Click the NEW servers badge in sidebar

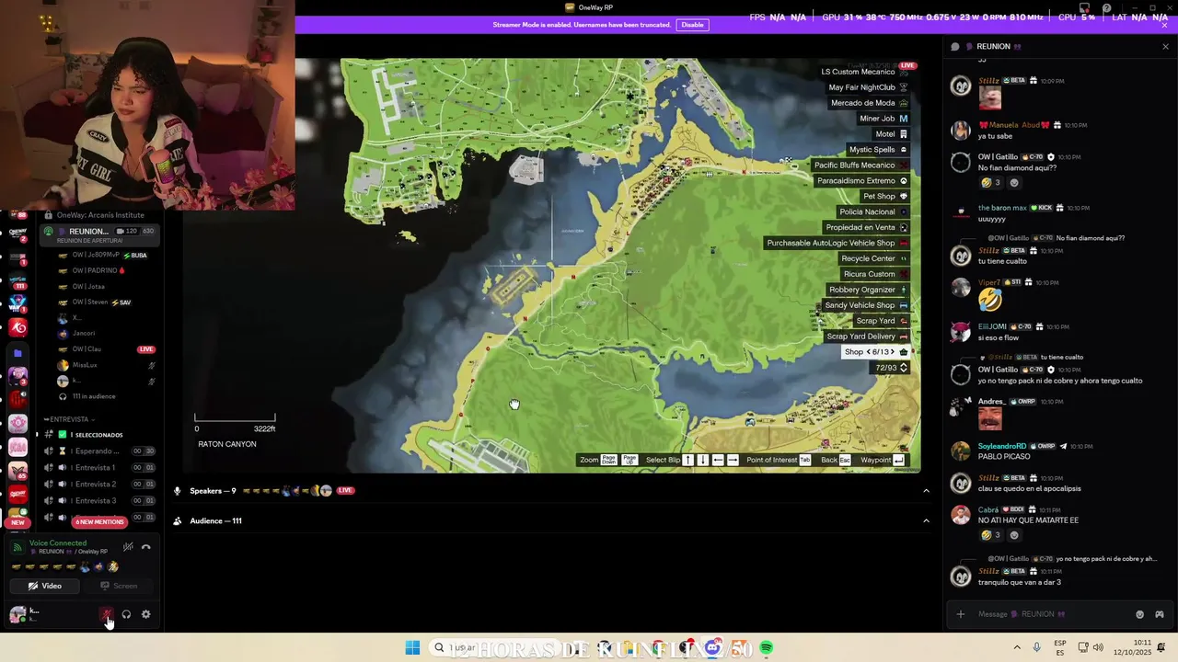(17, 522)
